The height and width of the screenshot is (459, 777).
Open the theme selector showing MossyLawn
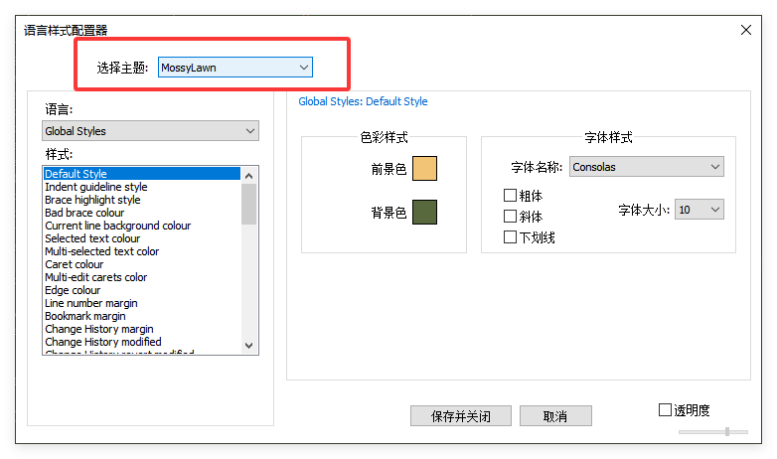tap(234, 68)
